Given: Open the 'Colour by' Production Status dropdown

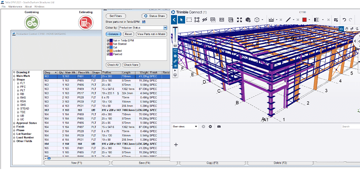Looking at the screenshot, I should (x=165, y=28).
